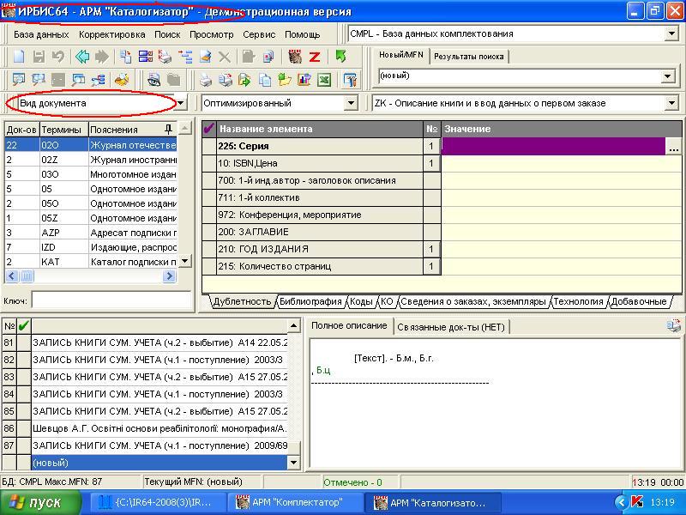This screenshot has width=686, height=515.
Task: Select the Шевцов А.Г. record row
Action: [159, 428]
